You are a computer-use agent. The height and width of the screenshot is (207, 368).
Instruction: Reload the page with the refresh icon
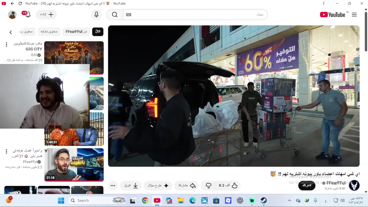point(20,3)
